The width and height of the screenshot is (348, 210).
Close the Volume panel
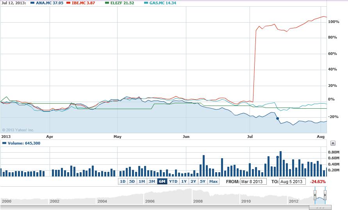coord(333,143)
